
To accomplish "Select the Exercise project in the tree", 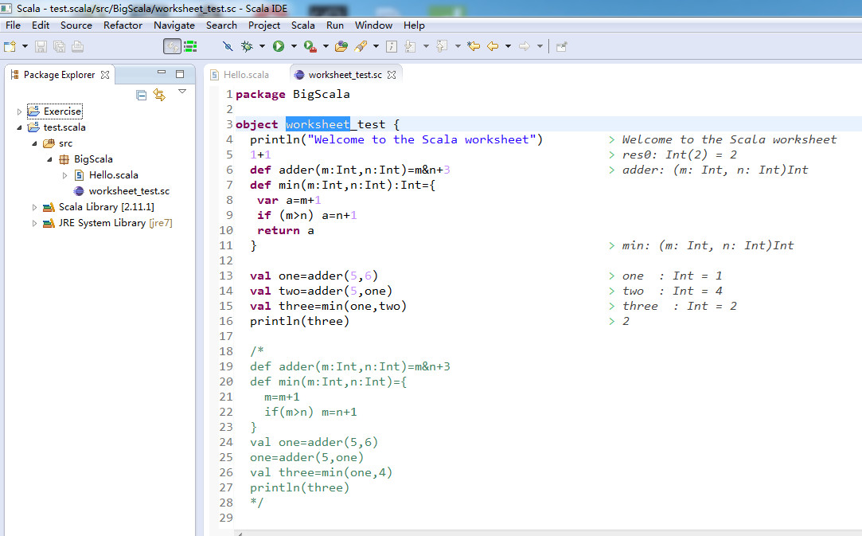I will click(62, 112).
